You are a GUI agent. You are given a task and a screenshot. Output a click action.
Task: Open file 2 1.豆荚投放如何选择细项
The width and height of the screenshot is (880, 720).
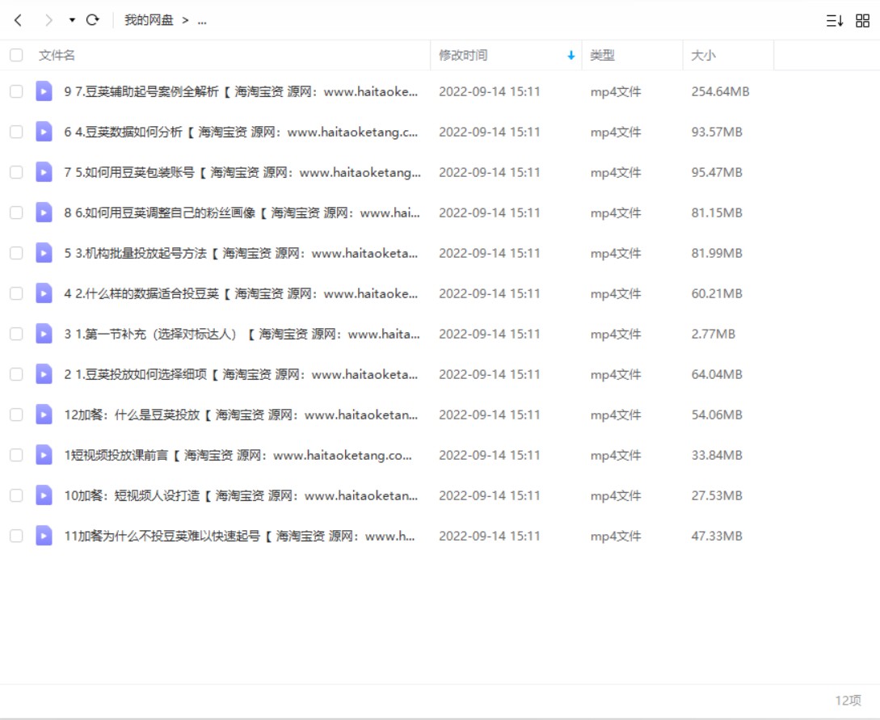tap(241, 374)
